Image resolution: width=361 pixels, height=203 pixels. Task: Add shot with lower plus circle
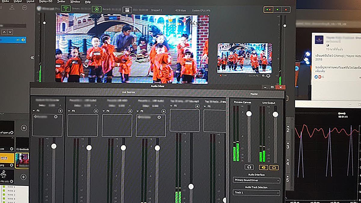[x=24, y=177]
